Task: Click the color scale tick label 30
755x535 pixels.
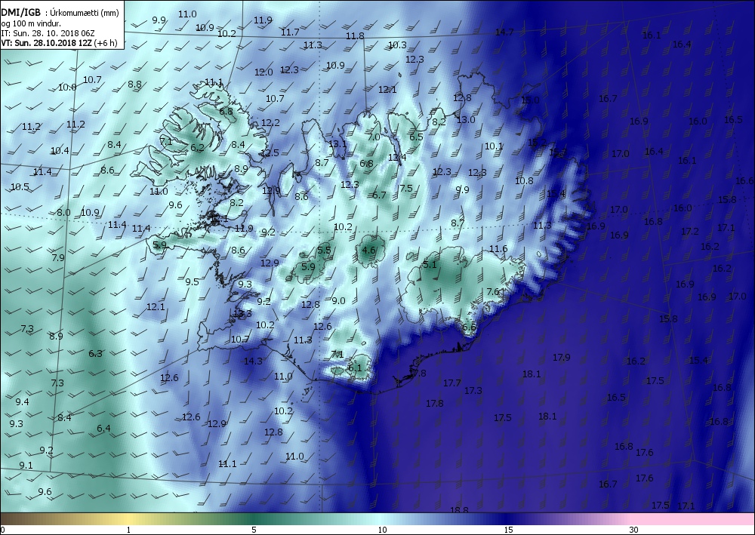Action: pos(634,530)
